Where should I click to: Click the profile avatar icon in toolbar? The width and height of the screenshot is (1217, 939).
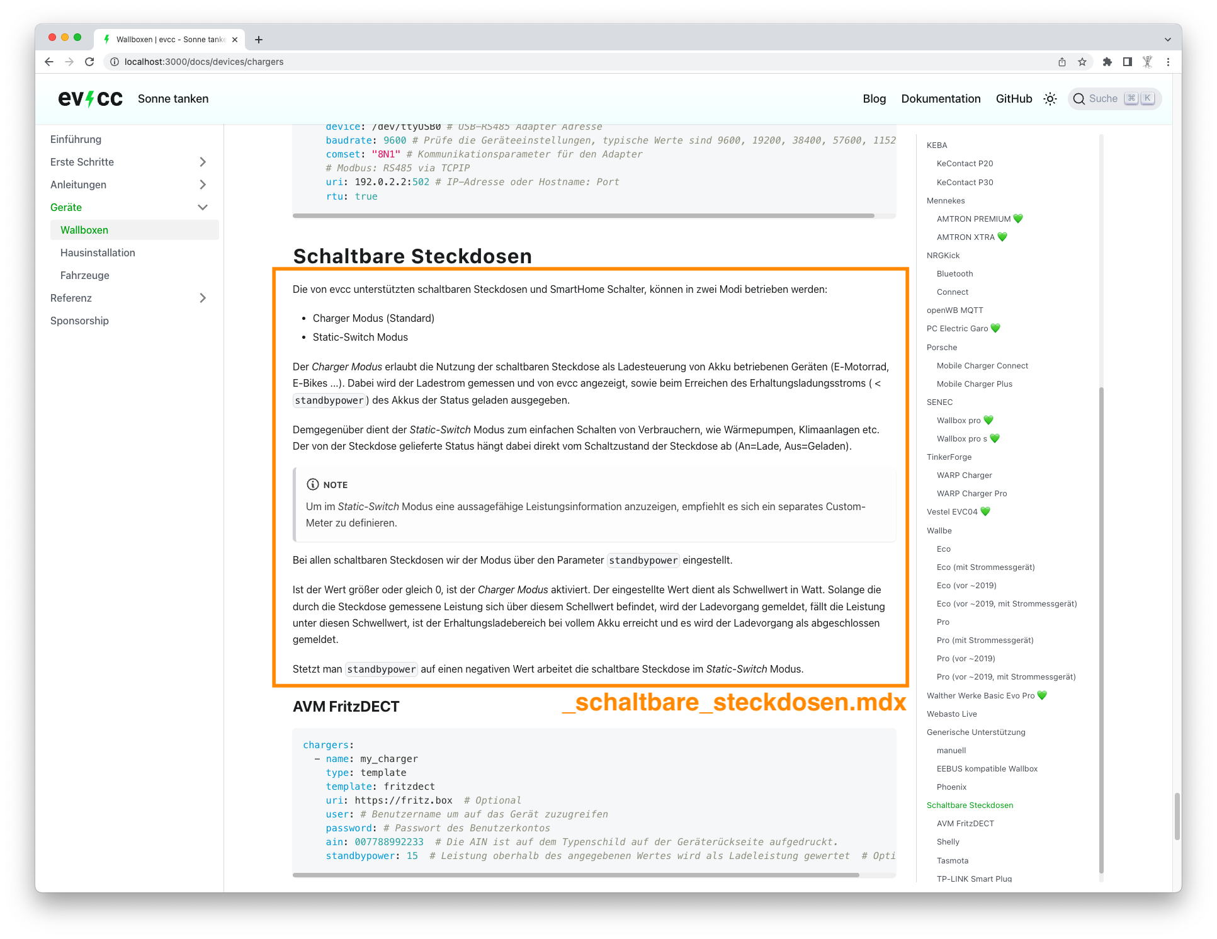pyautogui.click(x=1148, y=62)
